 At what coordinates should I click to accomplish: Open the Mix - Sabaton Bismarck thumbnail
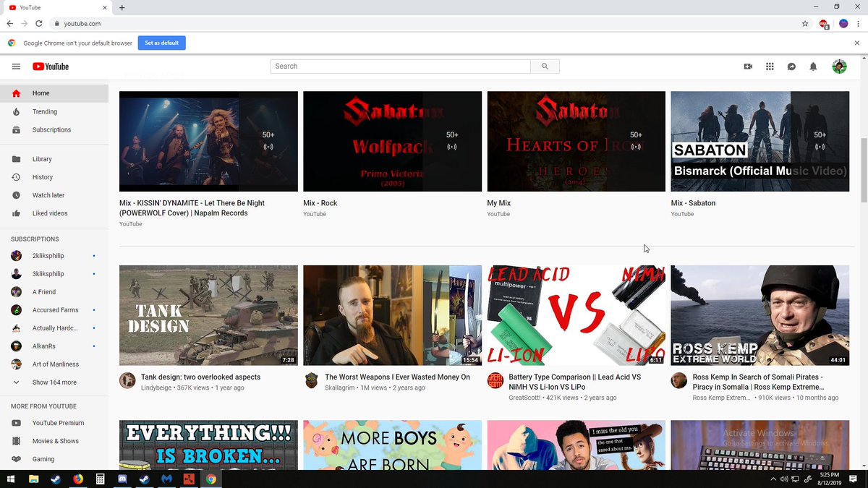click(760, 141)
